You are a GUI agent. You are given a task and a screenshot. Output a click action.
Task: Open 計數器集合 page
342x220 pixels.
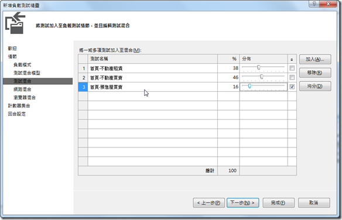point(19,106)
